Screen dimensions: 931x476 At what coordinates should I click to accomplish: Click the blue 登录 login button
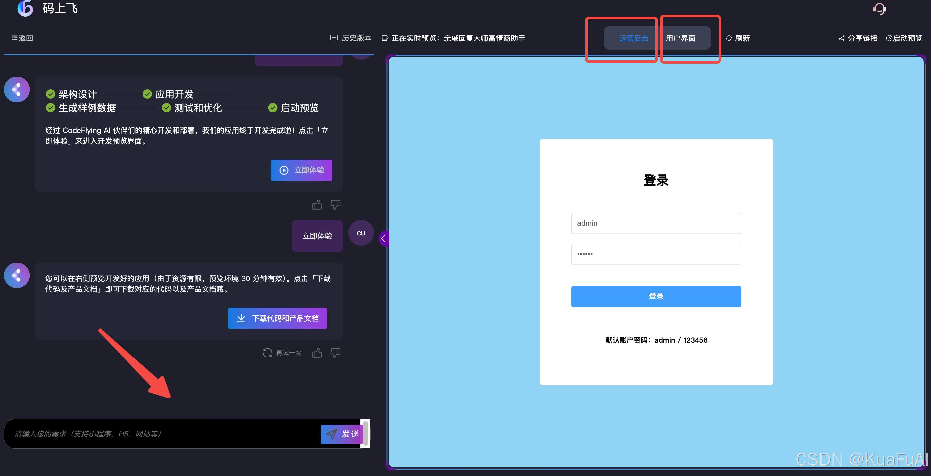tap(656, 296)
